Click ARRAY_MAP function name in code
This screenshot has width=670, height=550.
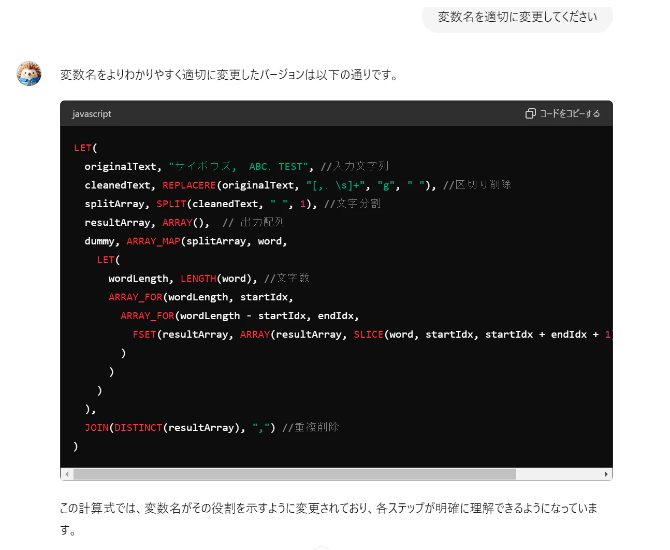coord(153,241)
